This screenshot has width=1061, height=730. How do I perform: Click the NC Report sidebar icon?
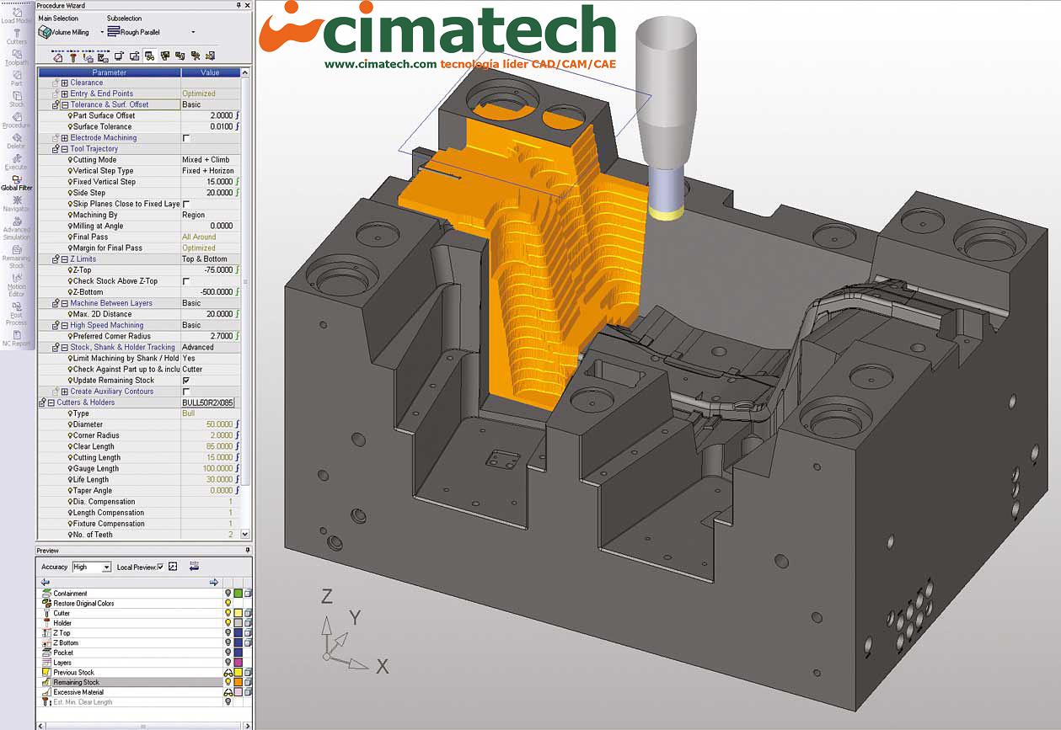tap(16, 338)
